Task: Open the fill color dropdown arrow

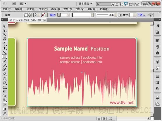Action: (39, 15)
